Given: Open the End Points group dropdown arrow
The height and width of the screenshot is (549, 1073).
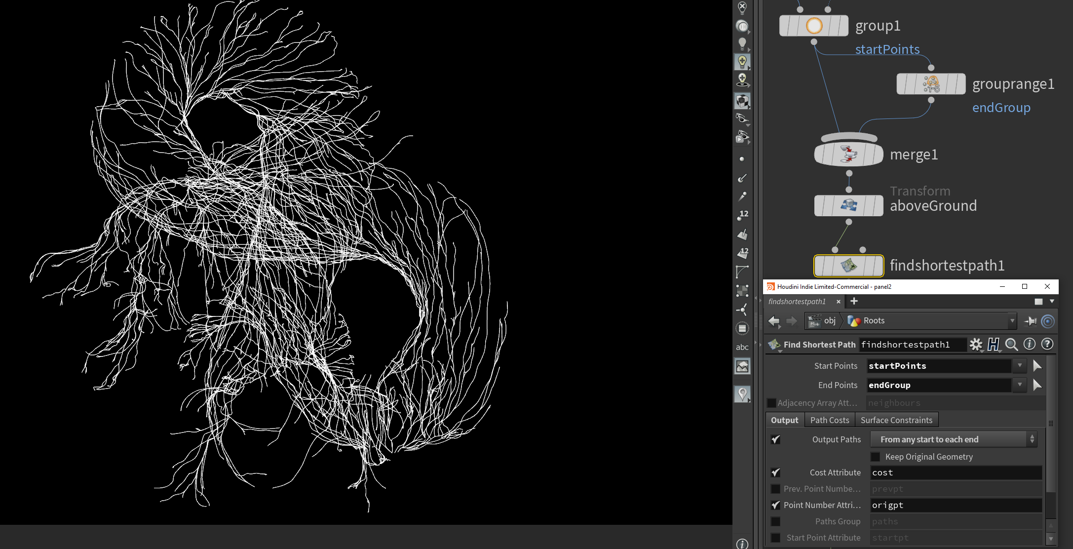Looking at the screenshot, I should (x=1020, y=385).
